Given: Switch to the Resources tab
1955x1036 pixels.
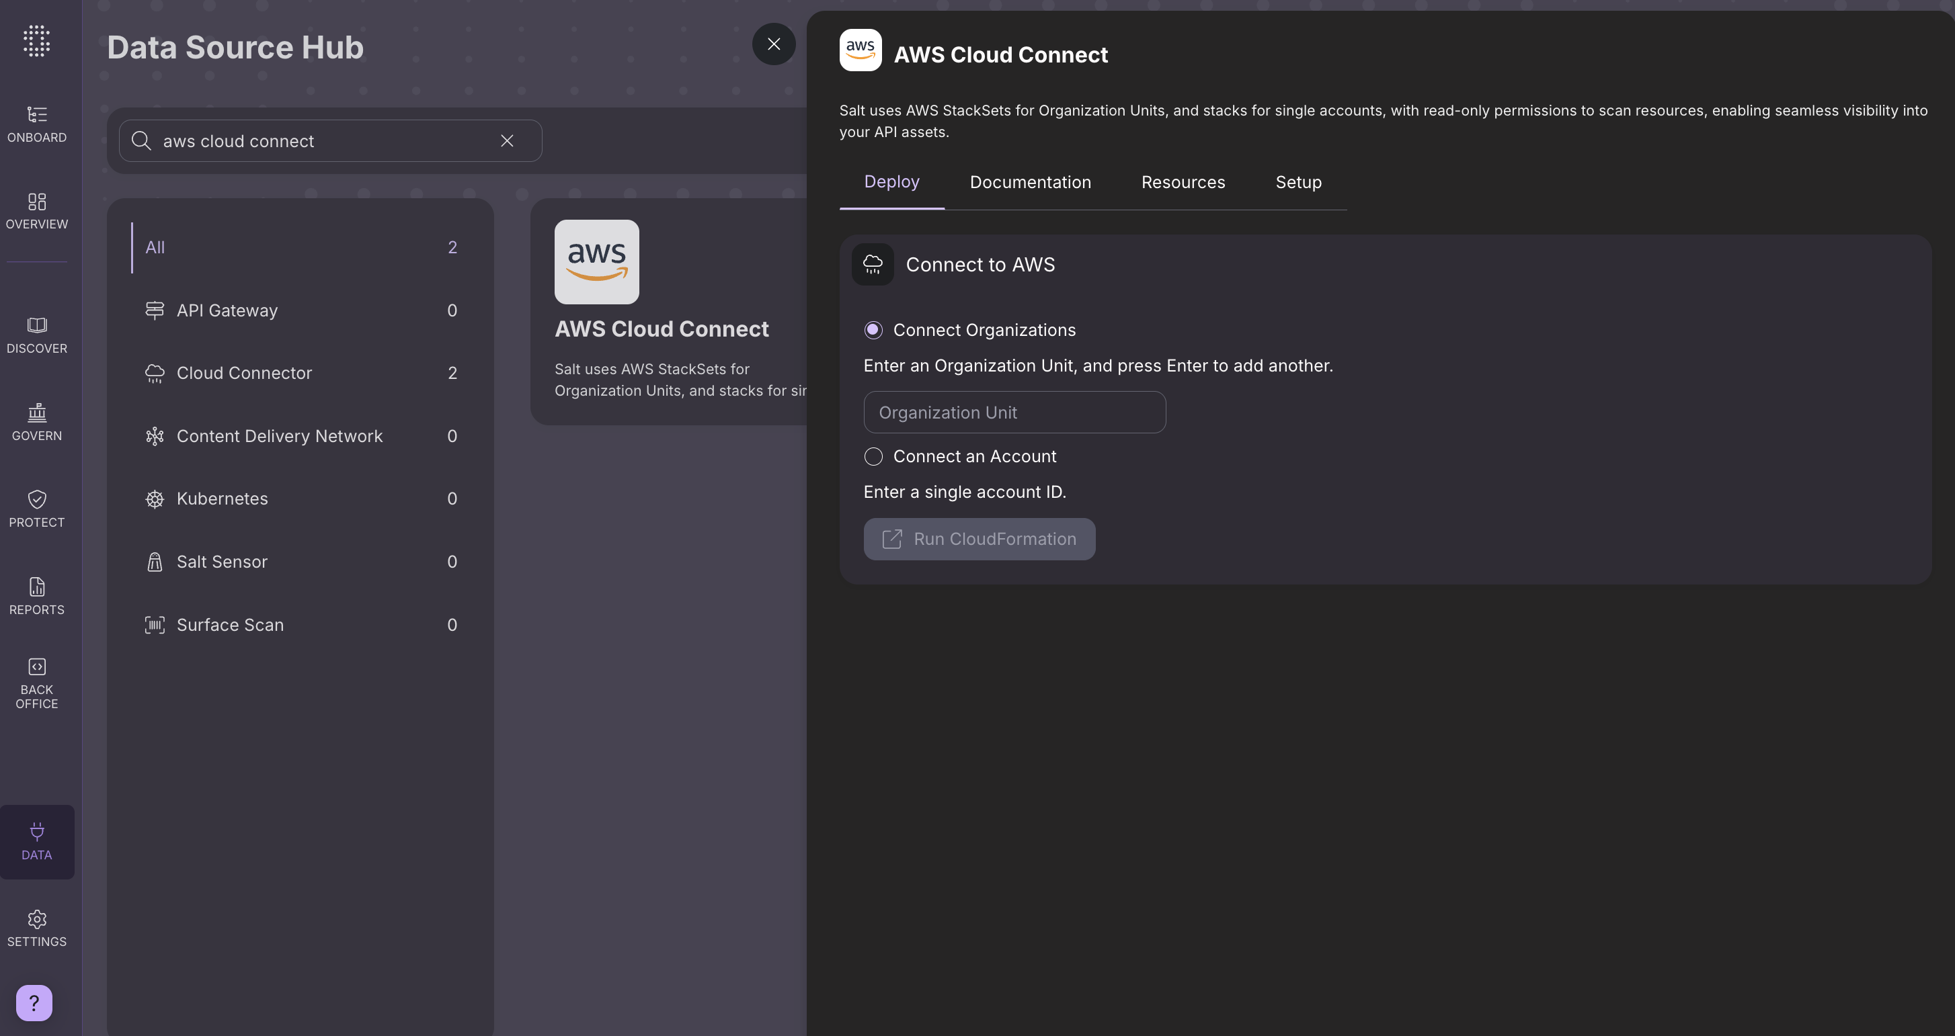Looking at the screenshot, I should coord(1183,182).
